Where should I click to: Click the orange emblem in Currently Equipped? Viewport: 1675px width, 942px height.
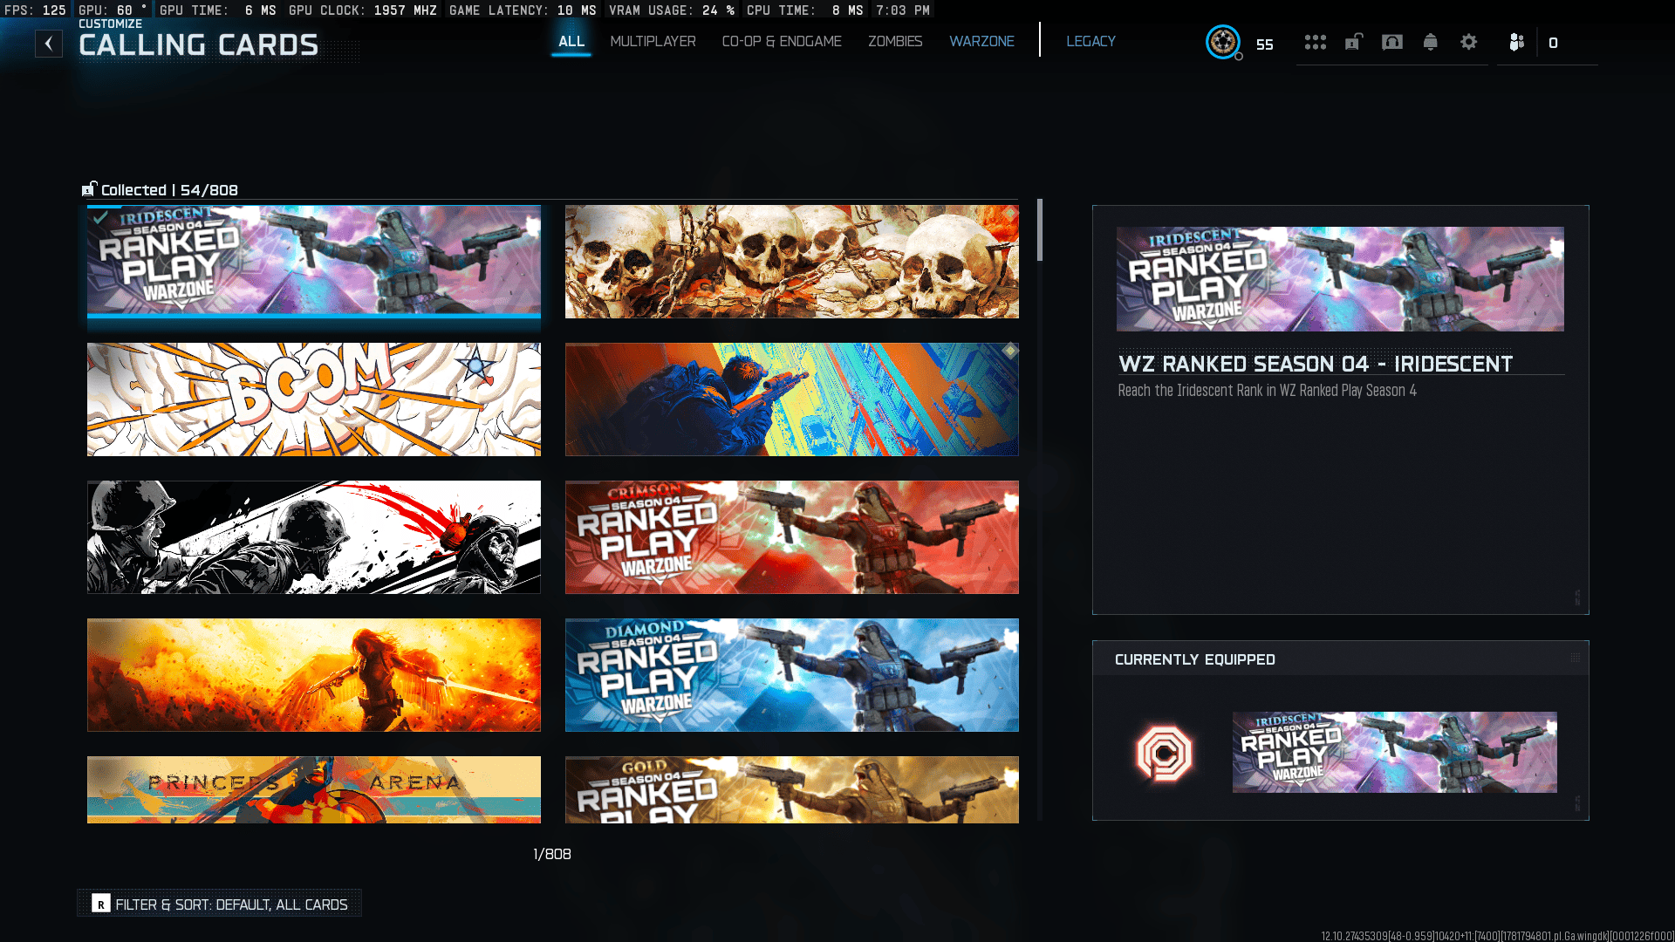pyautogui.click(x=1164, y=753)
